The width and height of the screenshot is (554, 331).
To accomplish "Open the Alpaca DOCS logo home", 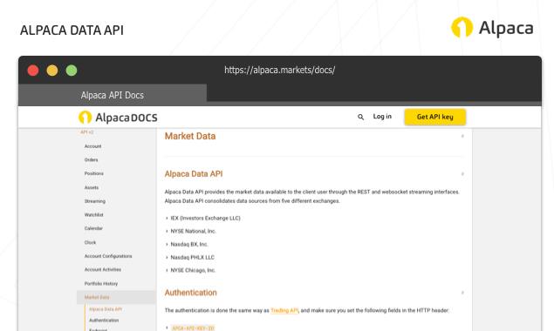I will pyautogui.click(x=118, y=117).
